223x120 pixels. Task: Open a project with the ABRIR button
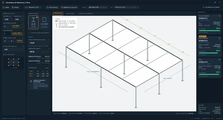coord(6,7)
